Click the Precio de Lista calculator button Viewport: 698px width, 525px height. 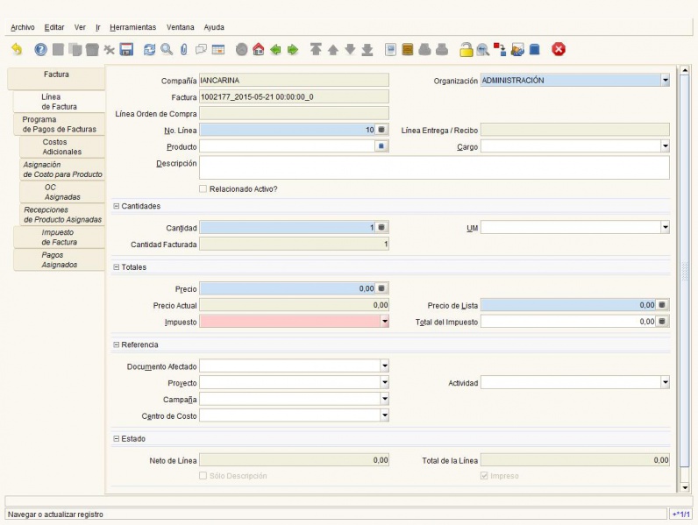pyautogui.click(x=662, y=305)
